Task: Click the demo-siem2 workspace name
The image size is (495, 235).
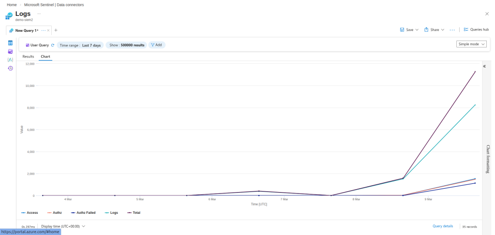Action: (x=24, y=20)
